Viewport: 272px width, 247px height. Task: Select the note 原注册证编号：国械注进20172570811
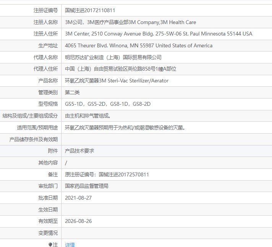107,174
